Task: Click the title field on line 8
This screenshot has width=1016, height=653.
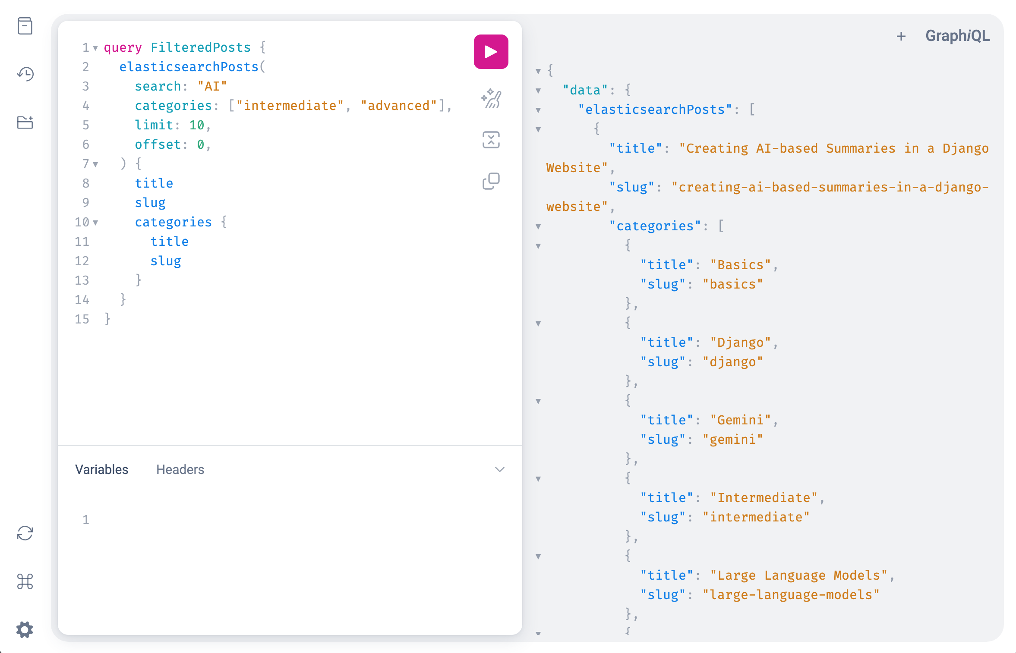Action: 154,183
